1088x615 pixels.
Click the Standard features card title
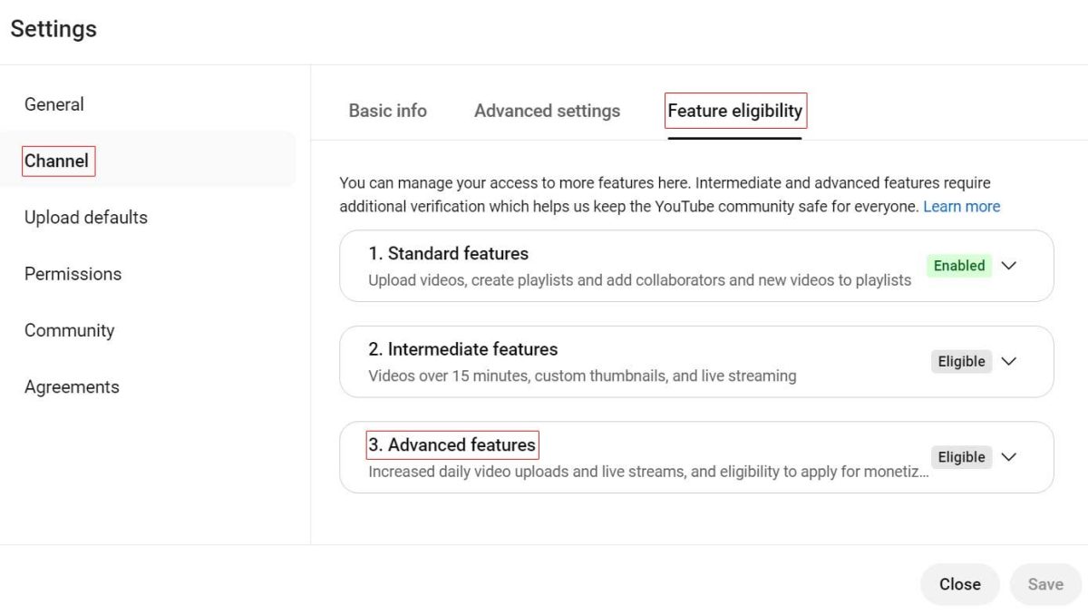pos(449,253)
